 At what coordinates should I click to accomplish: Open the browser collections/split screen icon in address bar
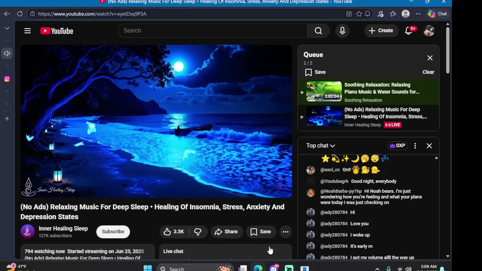349,14
